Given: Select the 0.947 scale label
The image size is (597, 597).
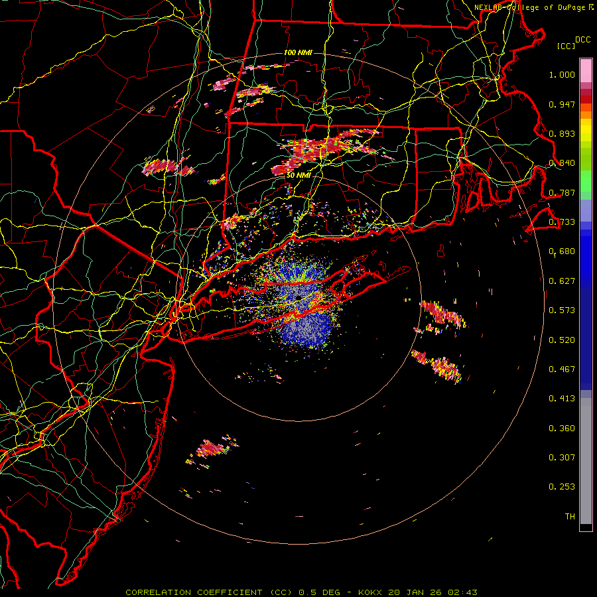Looking at the screenshot, I should tap(562, 104).
